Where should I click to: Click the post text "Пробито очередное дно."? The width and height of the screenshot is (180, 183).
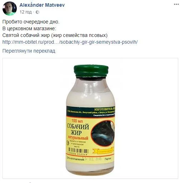click(31, 22)
